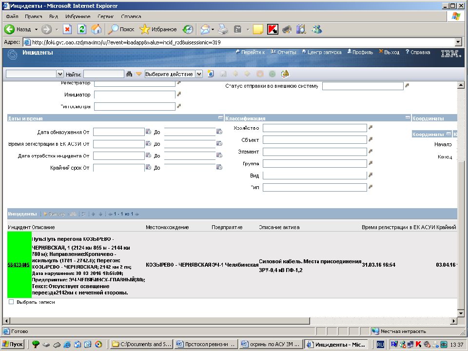Open the Пуск start button

pyautogui.click(x=13, y=344)
